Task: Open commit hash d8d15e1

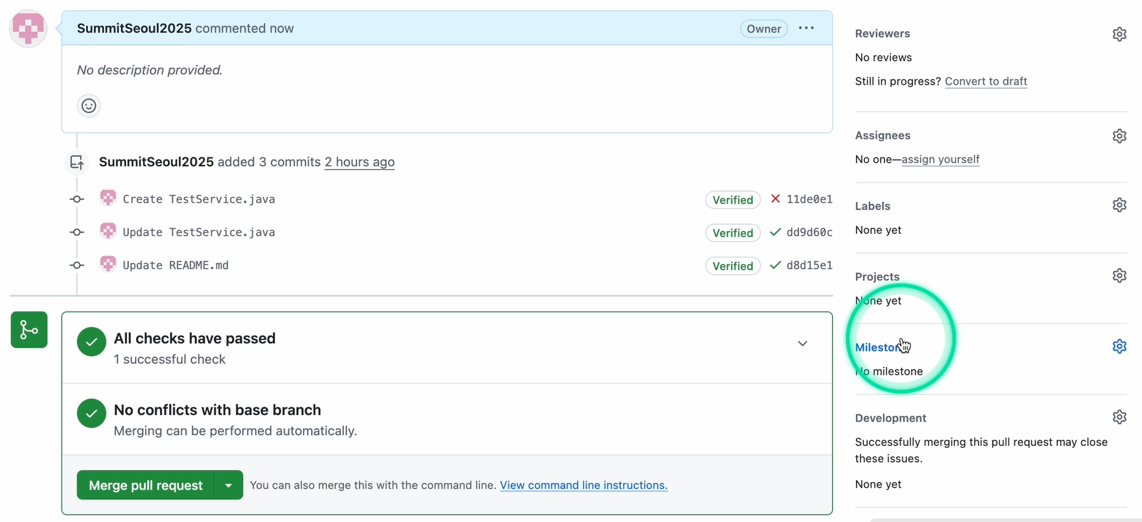Action: click(x=809, y=266)
